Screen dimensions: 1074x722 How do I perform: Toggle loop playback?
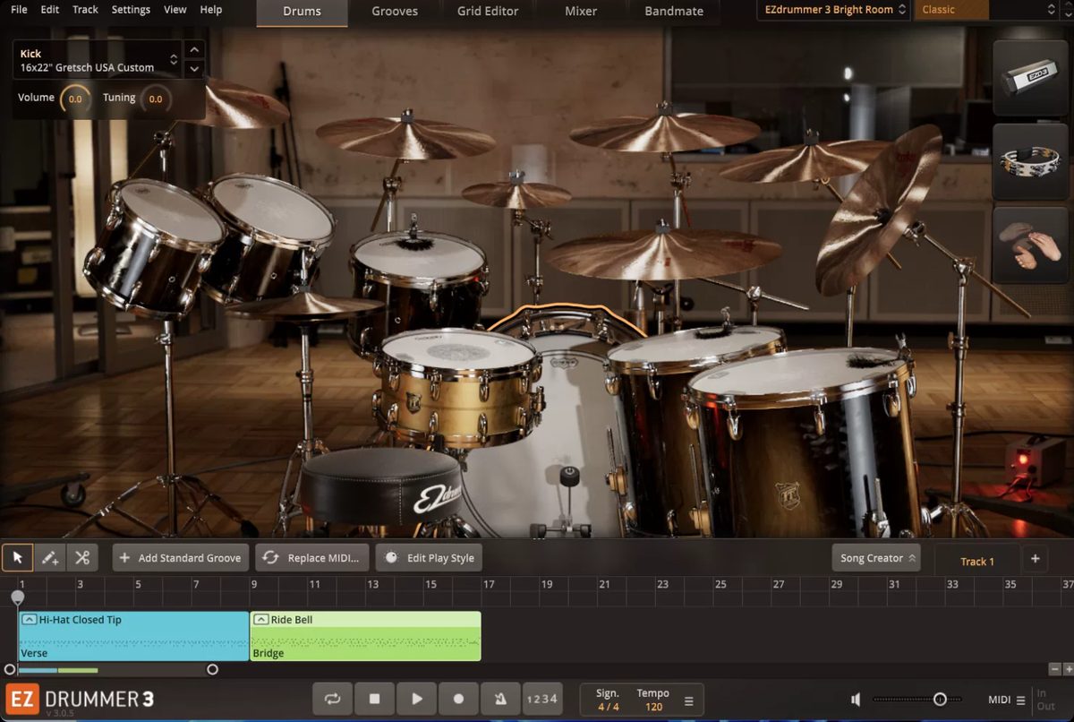click(x=333, y=699)
